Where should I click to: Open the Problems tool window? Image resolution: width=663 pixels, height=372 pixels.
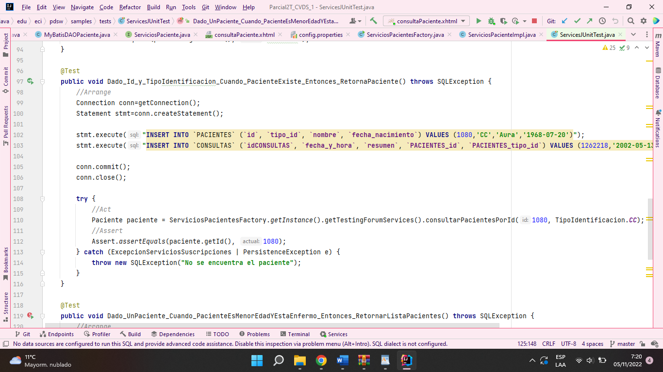coord(254,334)
